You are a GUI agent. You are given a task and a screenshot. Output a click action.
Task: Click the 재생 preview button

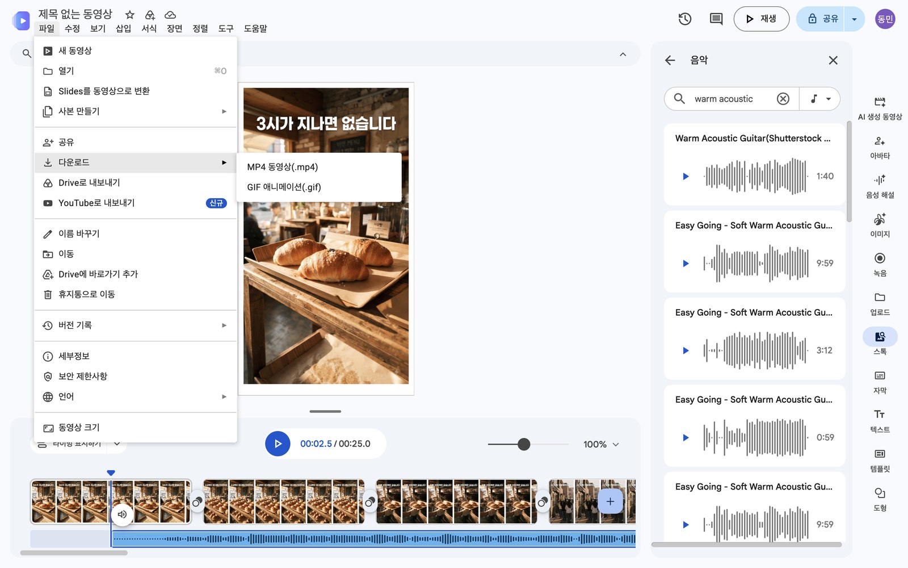point(761,19)
